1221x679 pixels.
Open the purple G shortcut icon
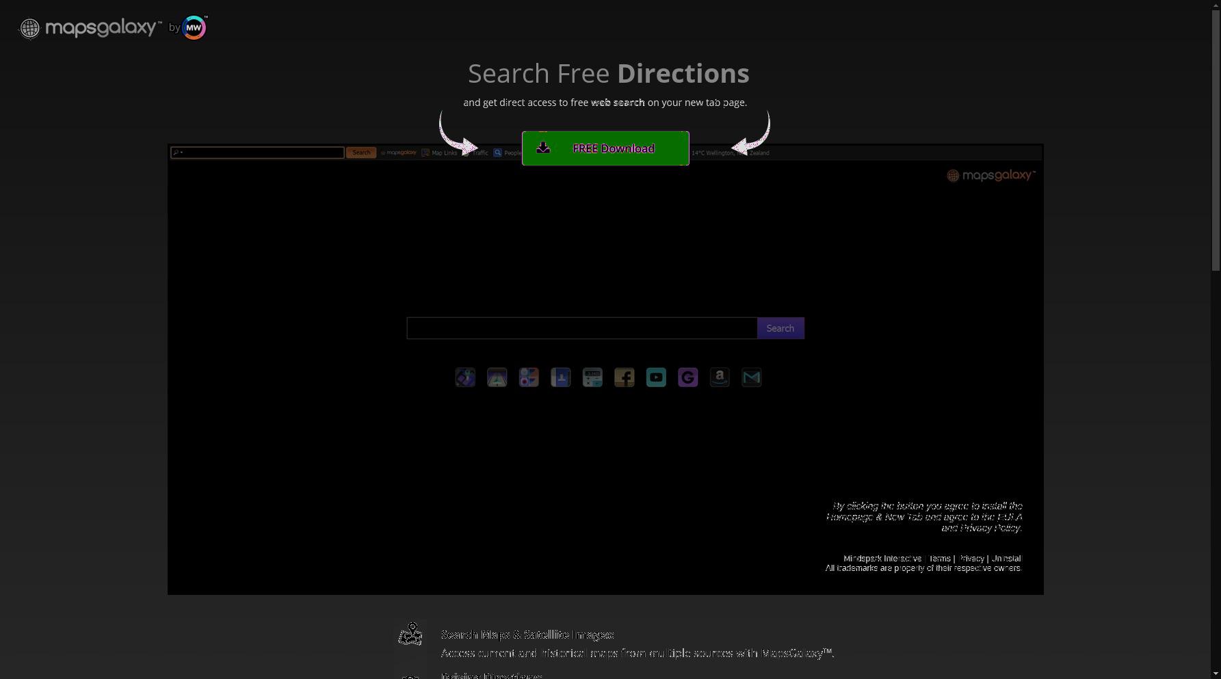[x=688, y=377]
